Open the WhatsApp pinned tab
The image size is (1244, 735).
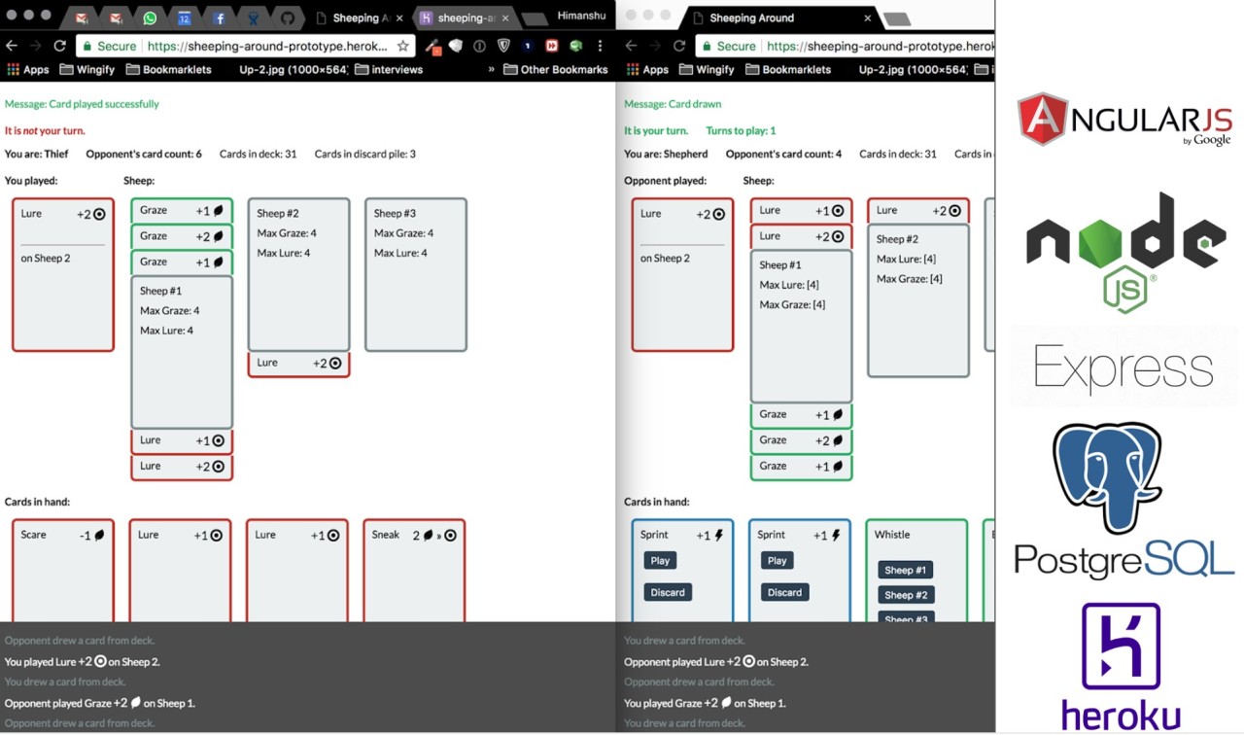tap(149, 17)
